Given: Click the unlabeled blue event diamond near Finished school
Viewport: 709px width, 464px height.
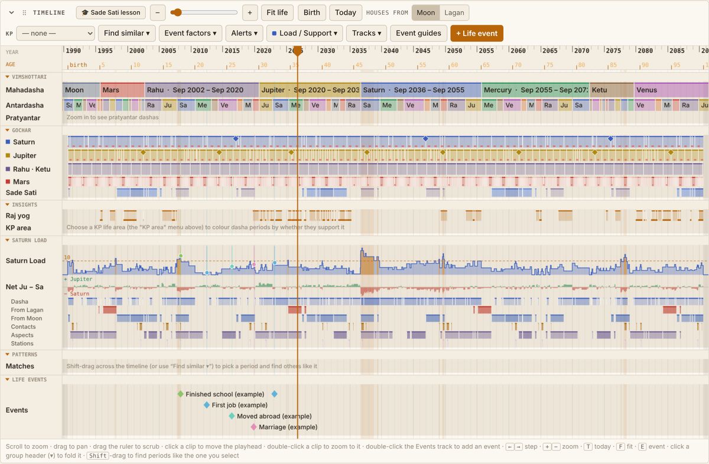Looking at the screenshot, I should [x=274, y=394].
